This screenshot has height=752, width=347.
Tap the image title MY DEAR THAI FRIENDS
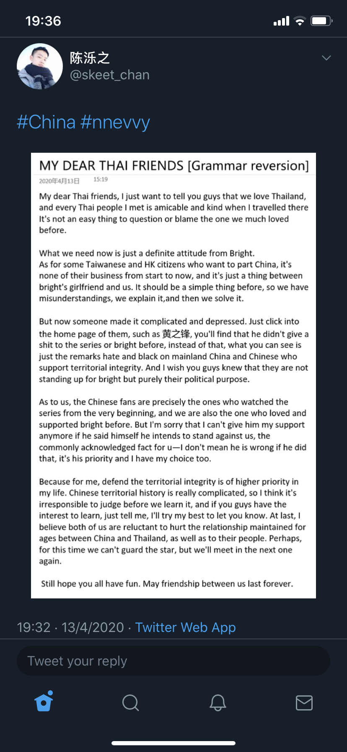(x=111, y=165)
